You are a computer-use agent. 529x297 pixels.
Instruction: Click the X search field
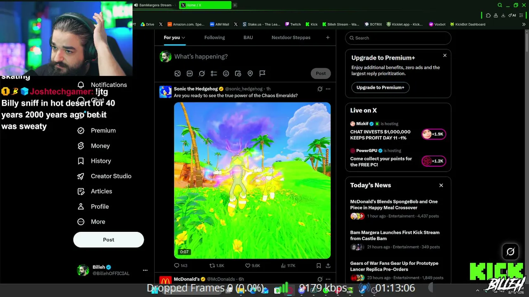point(398,38)
